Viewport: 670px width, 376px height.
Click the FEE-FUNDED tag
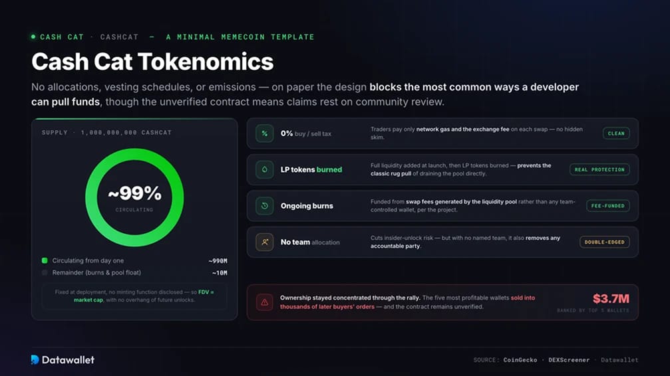(x=607, y=206)
